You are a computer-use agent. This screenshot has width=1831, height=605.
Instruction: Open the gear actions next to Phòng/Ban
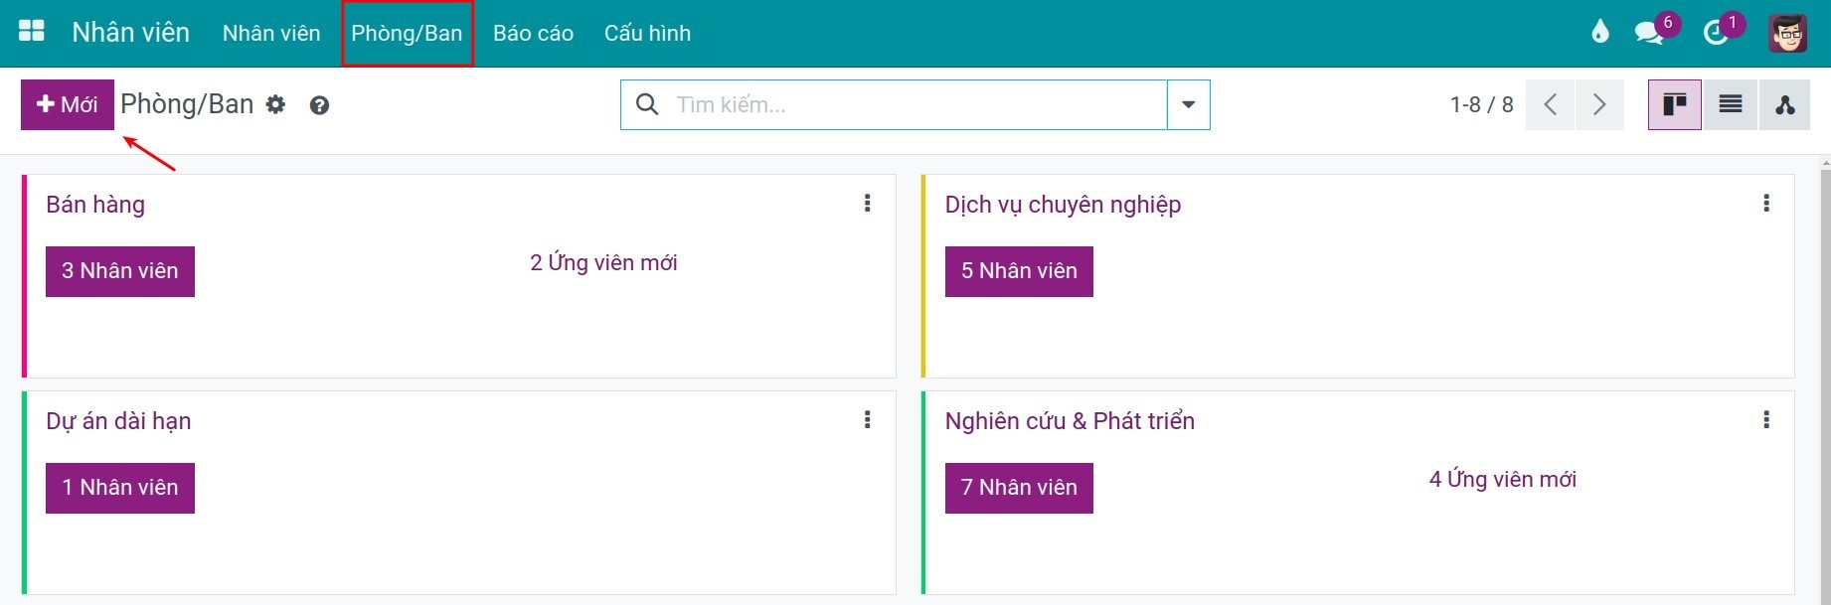[275, 104]
